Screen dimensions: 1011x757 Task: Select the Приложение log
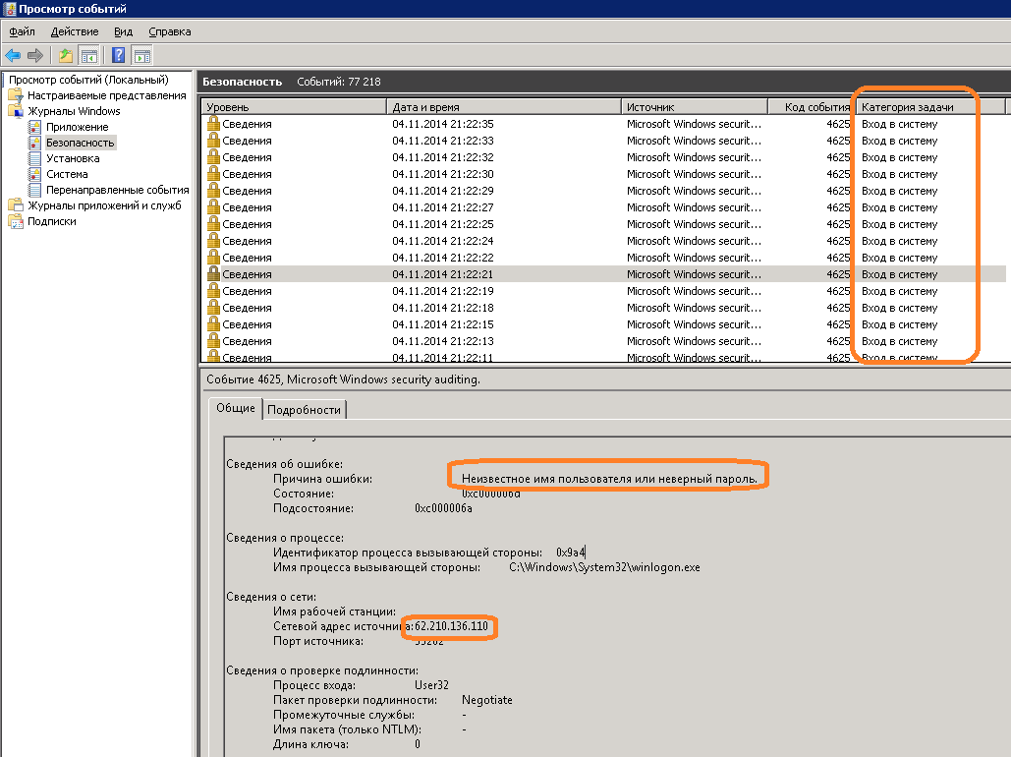point(77,127)
